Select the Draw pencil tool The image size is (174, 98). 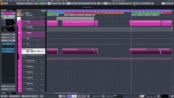click(73, 4)
